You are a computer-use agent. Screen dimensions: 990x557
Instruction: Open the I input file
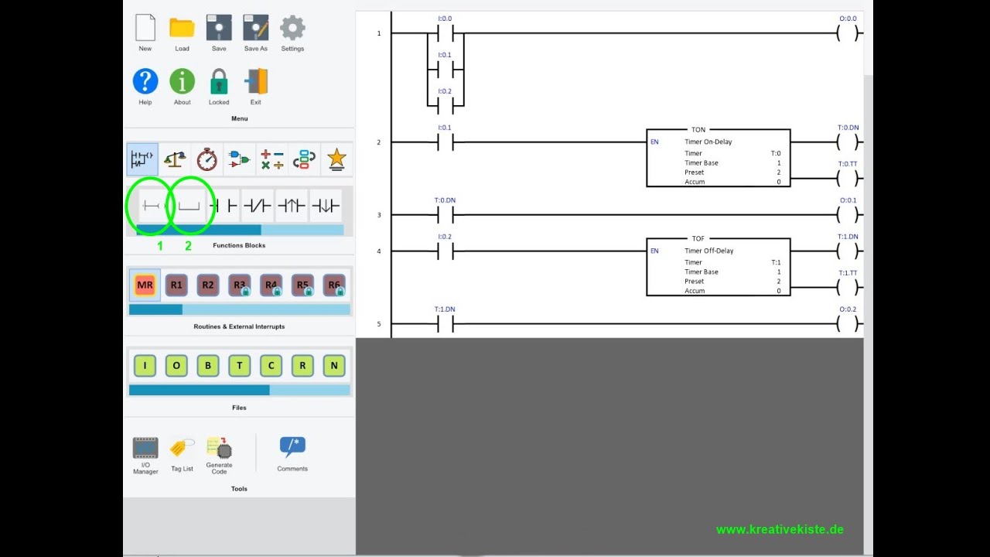(x=145, y=366)
